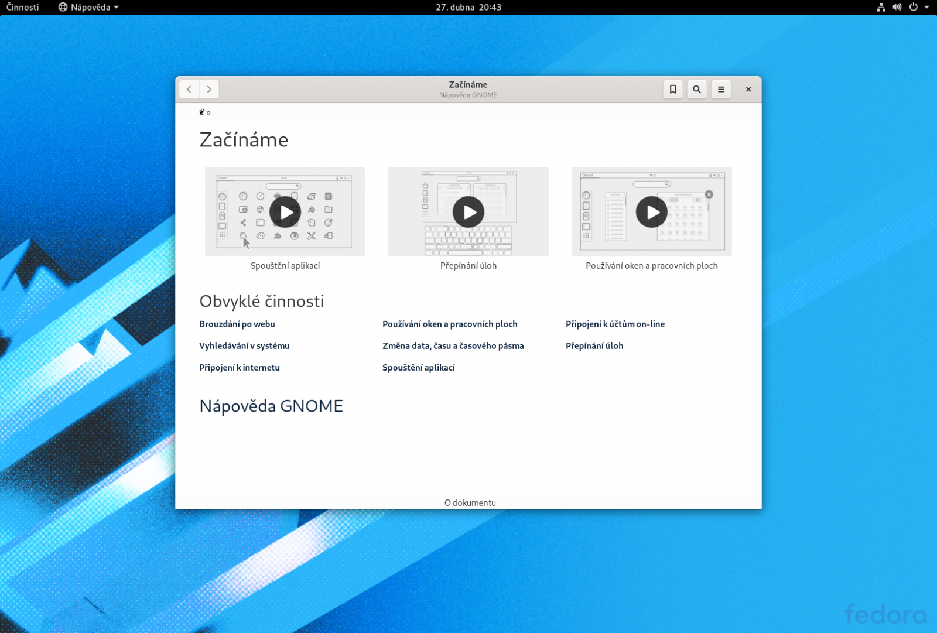The width and height of the screenshot is (937, 633).
Task: Click the power icon in the system tray
Action: [912, 7]
